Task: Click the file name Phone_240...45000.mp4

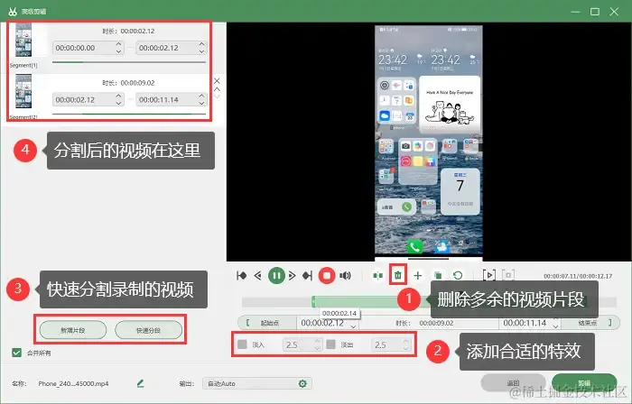Action: [x=73, y=383]
